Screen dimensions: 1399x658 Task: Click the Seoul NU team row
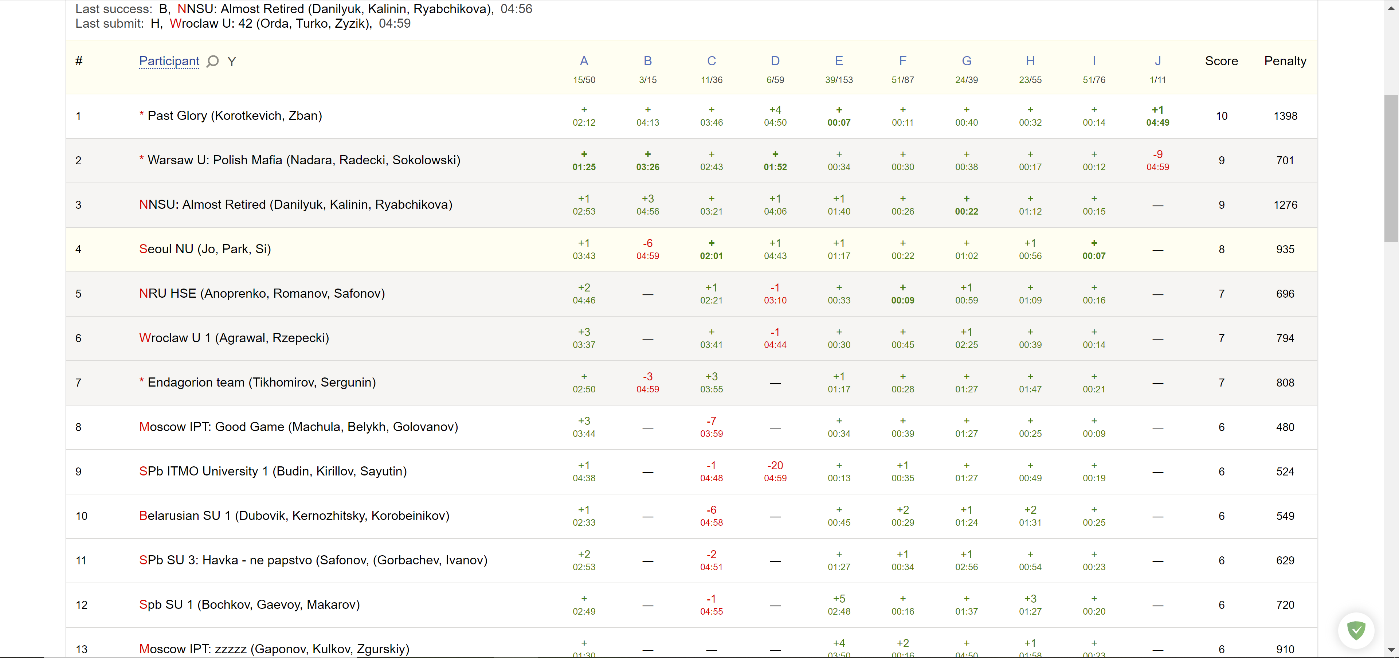coord(205,249)
